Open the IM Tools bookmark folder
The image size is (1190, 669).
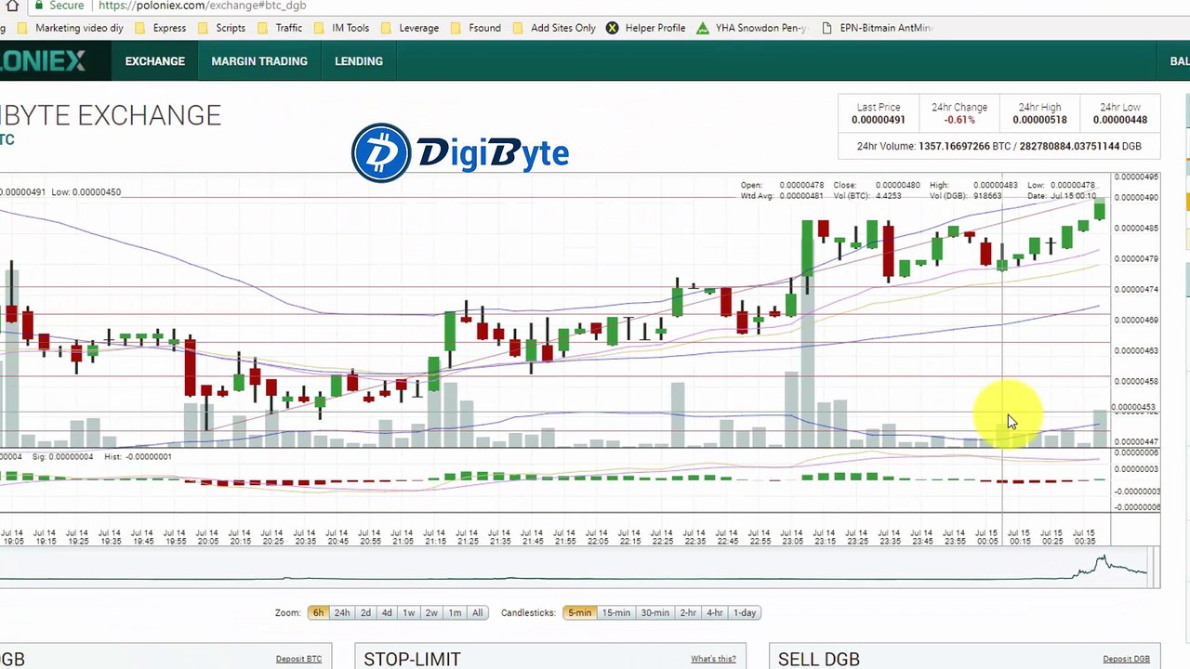(341, 28)
